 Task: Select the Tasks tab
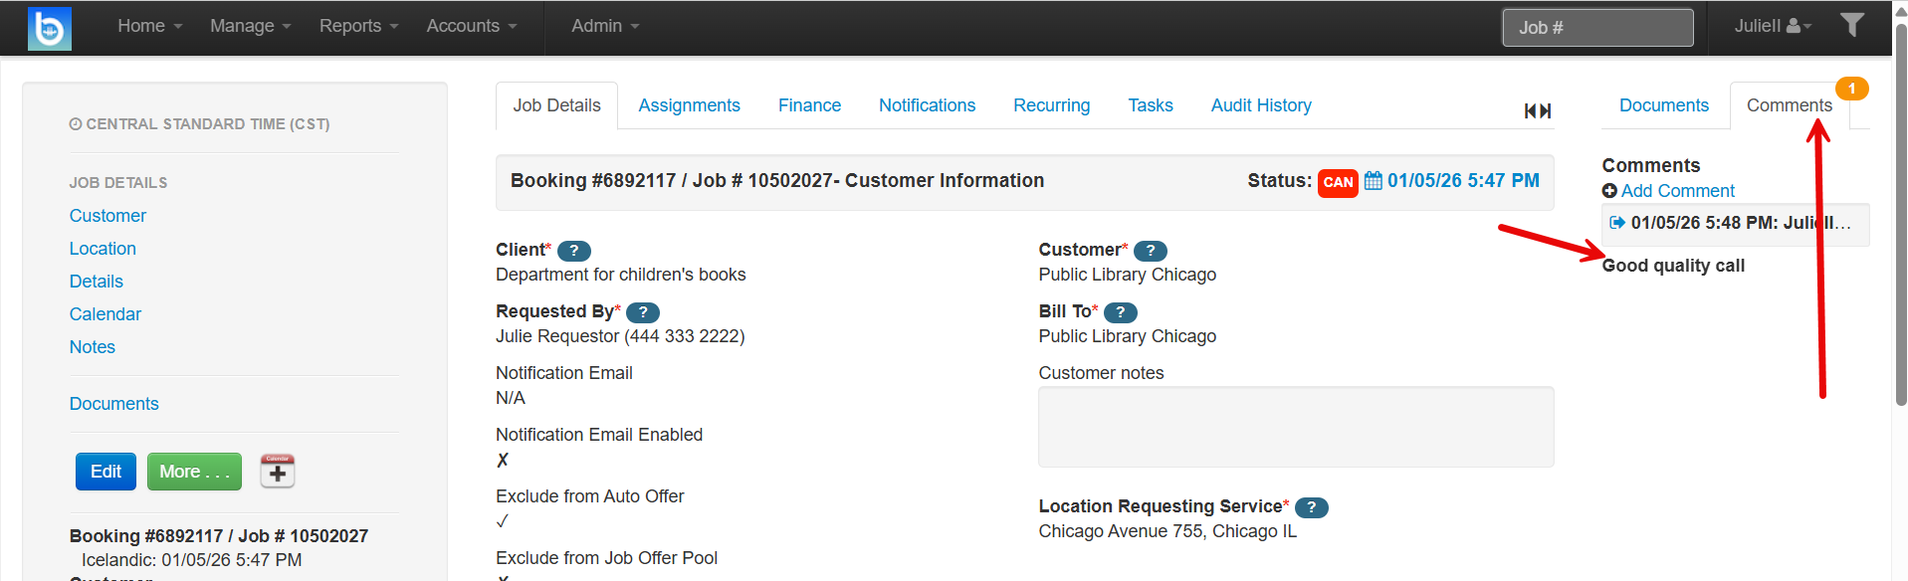1151,105
